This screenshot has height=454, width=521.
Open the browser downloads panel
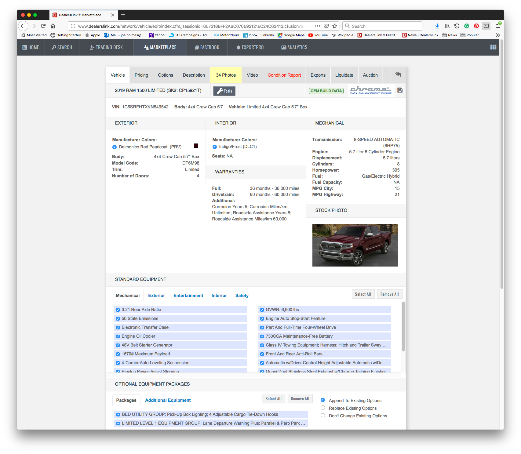[x=437, y=26]
